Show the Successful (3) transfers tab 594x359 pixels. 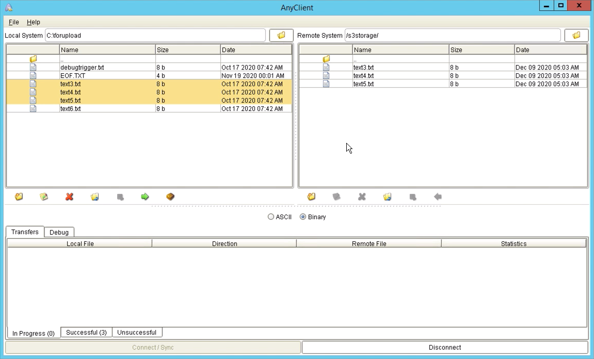pyautogui.click(x=86, y=333)
